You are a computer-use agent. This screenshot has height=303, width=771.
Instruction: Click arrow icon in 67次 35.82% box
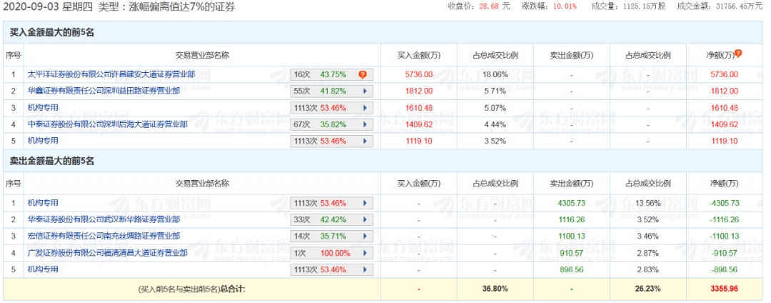point(365,124)
